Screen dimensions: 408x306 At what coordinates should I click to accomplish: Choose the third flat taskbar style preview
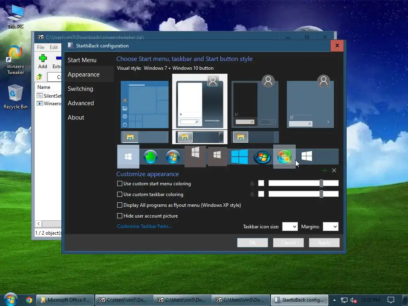pos(255,137)
